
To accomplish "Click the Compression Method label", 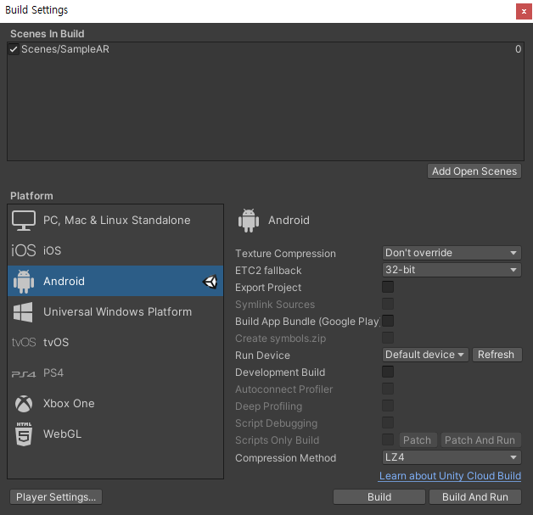I will click(x=285, y=458).
